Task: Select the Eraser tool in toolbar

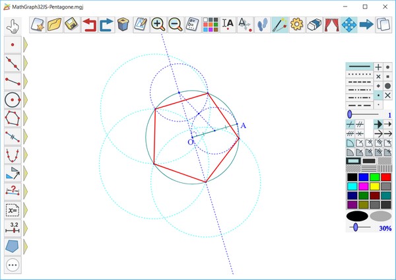Action: pyautogui.click(x=314, y=24)
